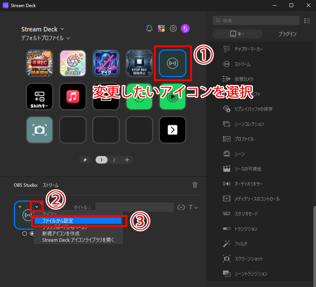
Task: Select the REC START recording key
Action: 40,63
